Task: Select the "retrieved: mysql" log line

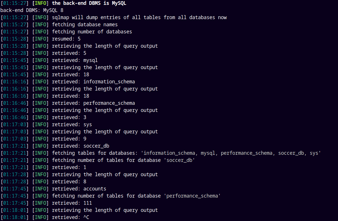Action: point(75,60)
